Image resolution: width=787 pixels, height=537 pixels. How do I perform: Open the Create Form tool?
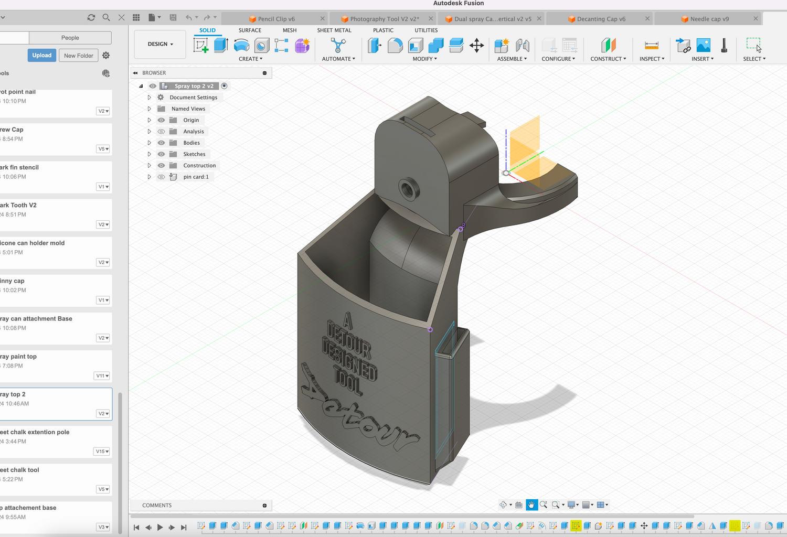coord(302,46)
